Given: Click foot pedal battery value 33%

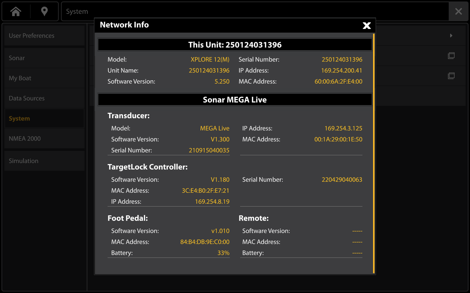Looking at the screenshot, I should click(x=223, y=253).
